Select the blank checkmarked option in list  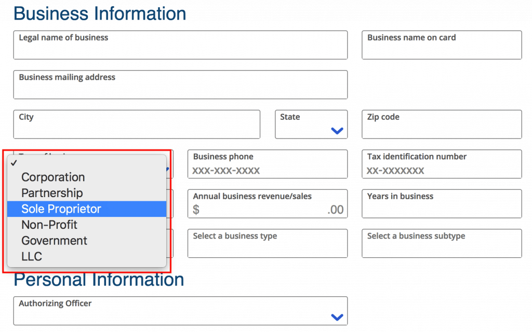click(x=87, y=162)
